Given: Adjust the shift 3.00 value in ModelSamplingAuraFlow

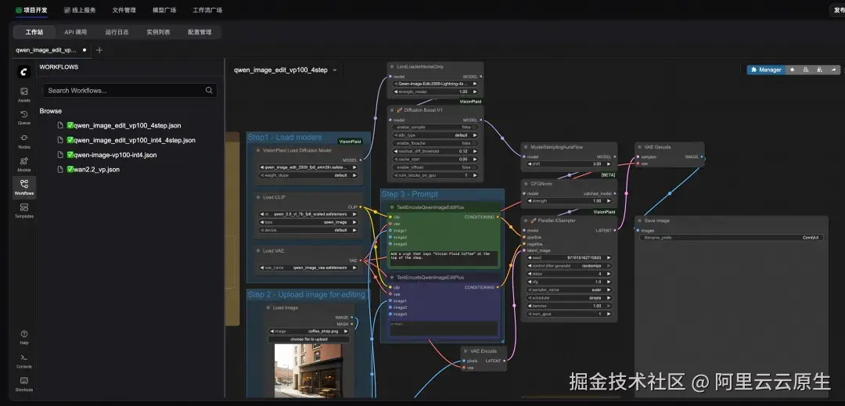Looking at the screenshot, I should click(569, 163).
